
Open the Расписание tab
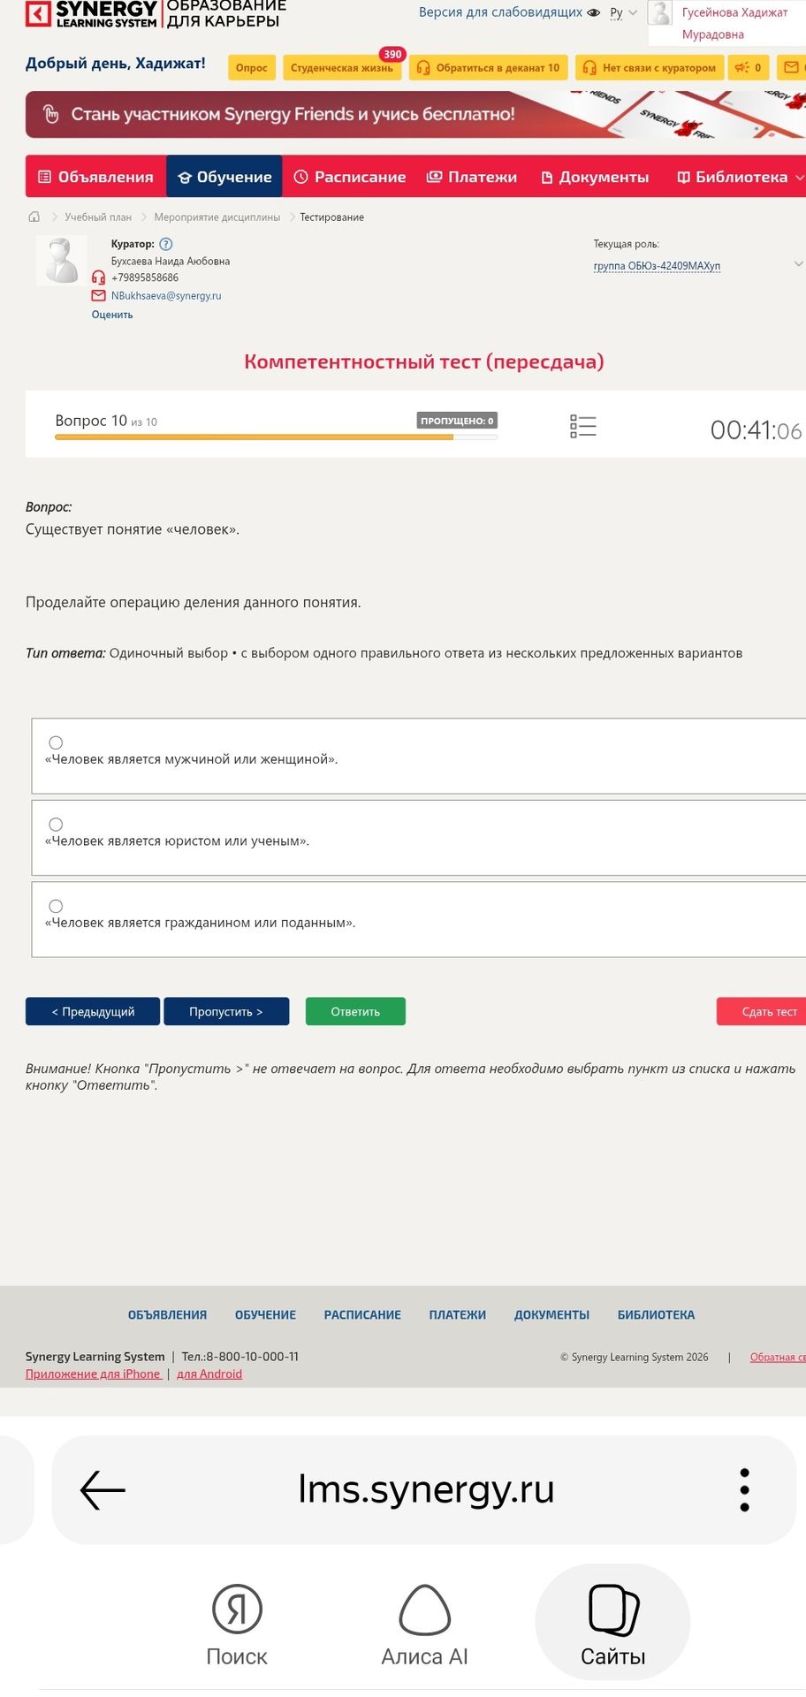(350, 177)
